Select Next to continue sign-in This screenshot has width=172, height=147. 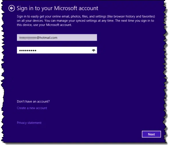tap(151, 134)
